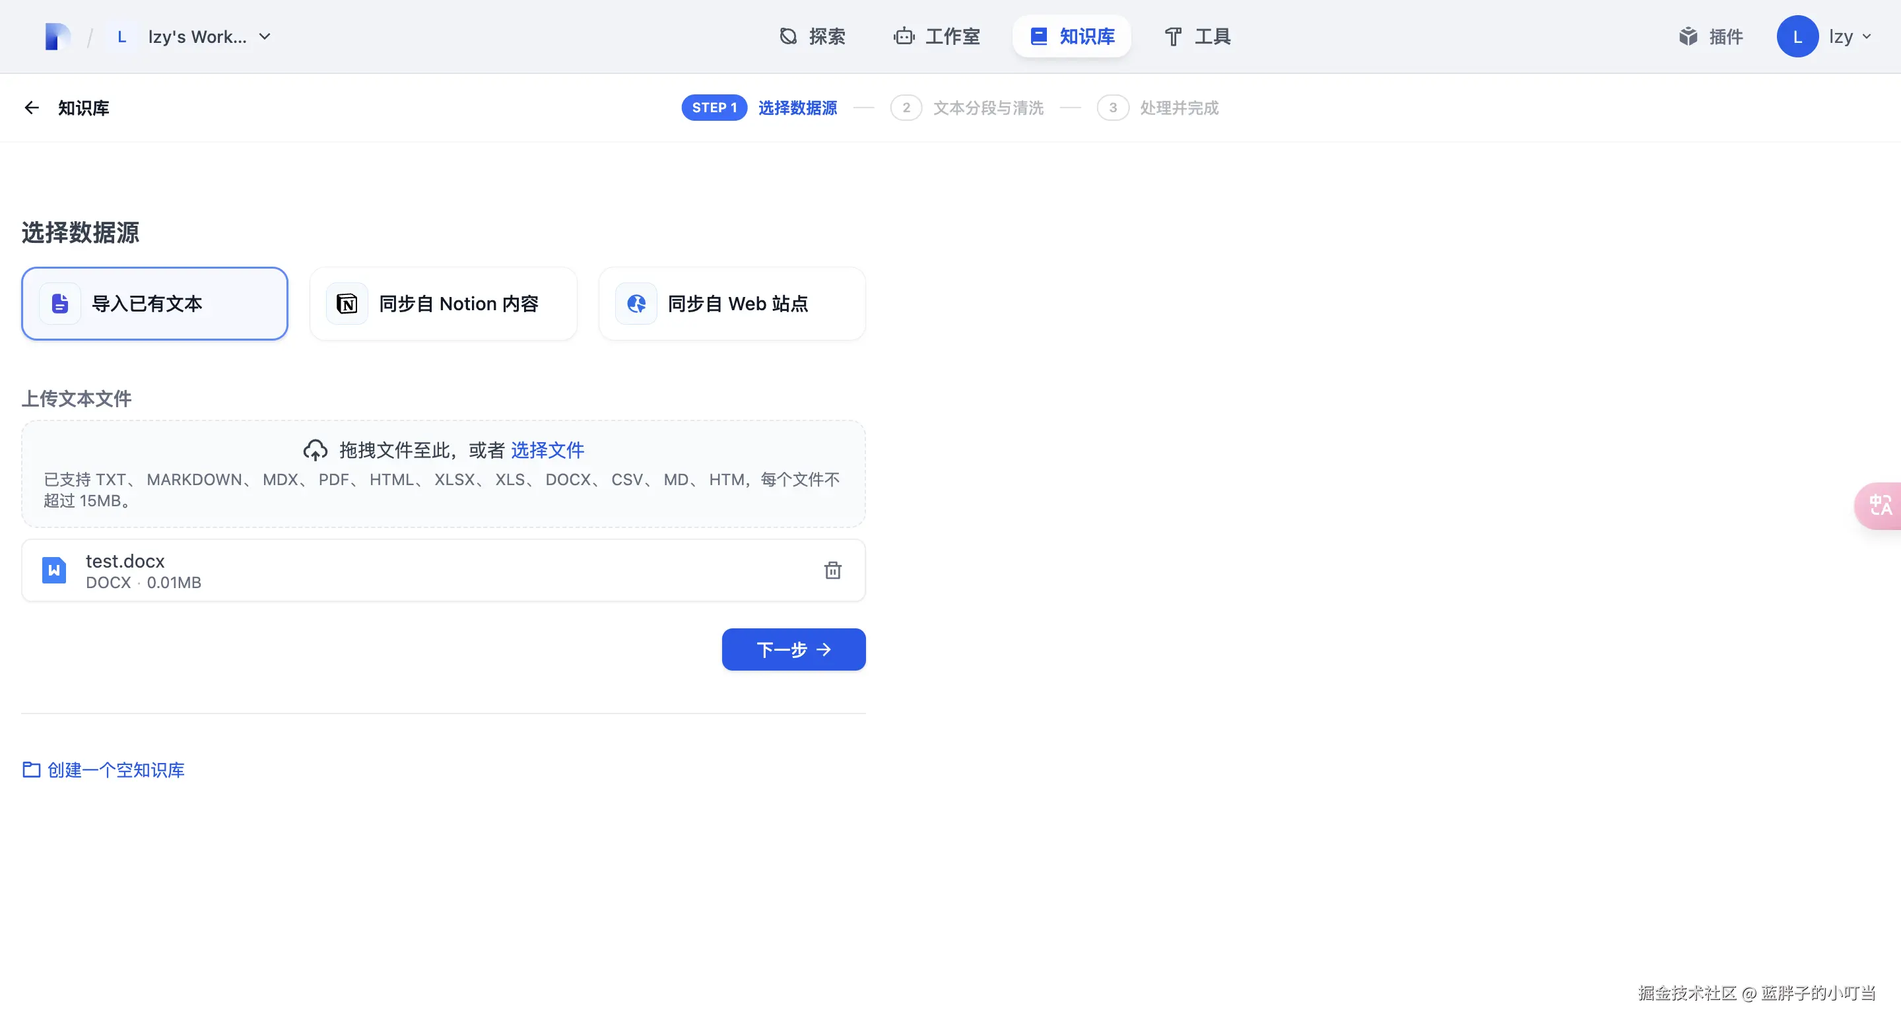The width and height of the screenshot is (1901, 1027).
Task: Click the Word document icon for test.docx
Action: click(54, 570)
